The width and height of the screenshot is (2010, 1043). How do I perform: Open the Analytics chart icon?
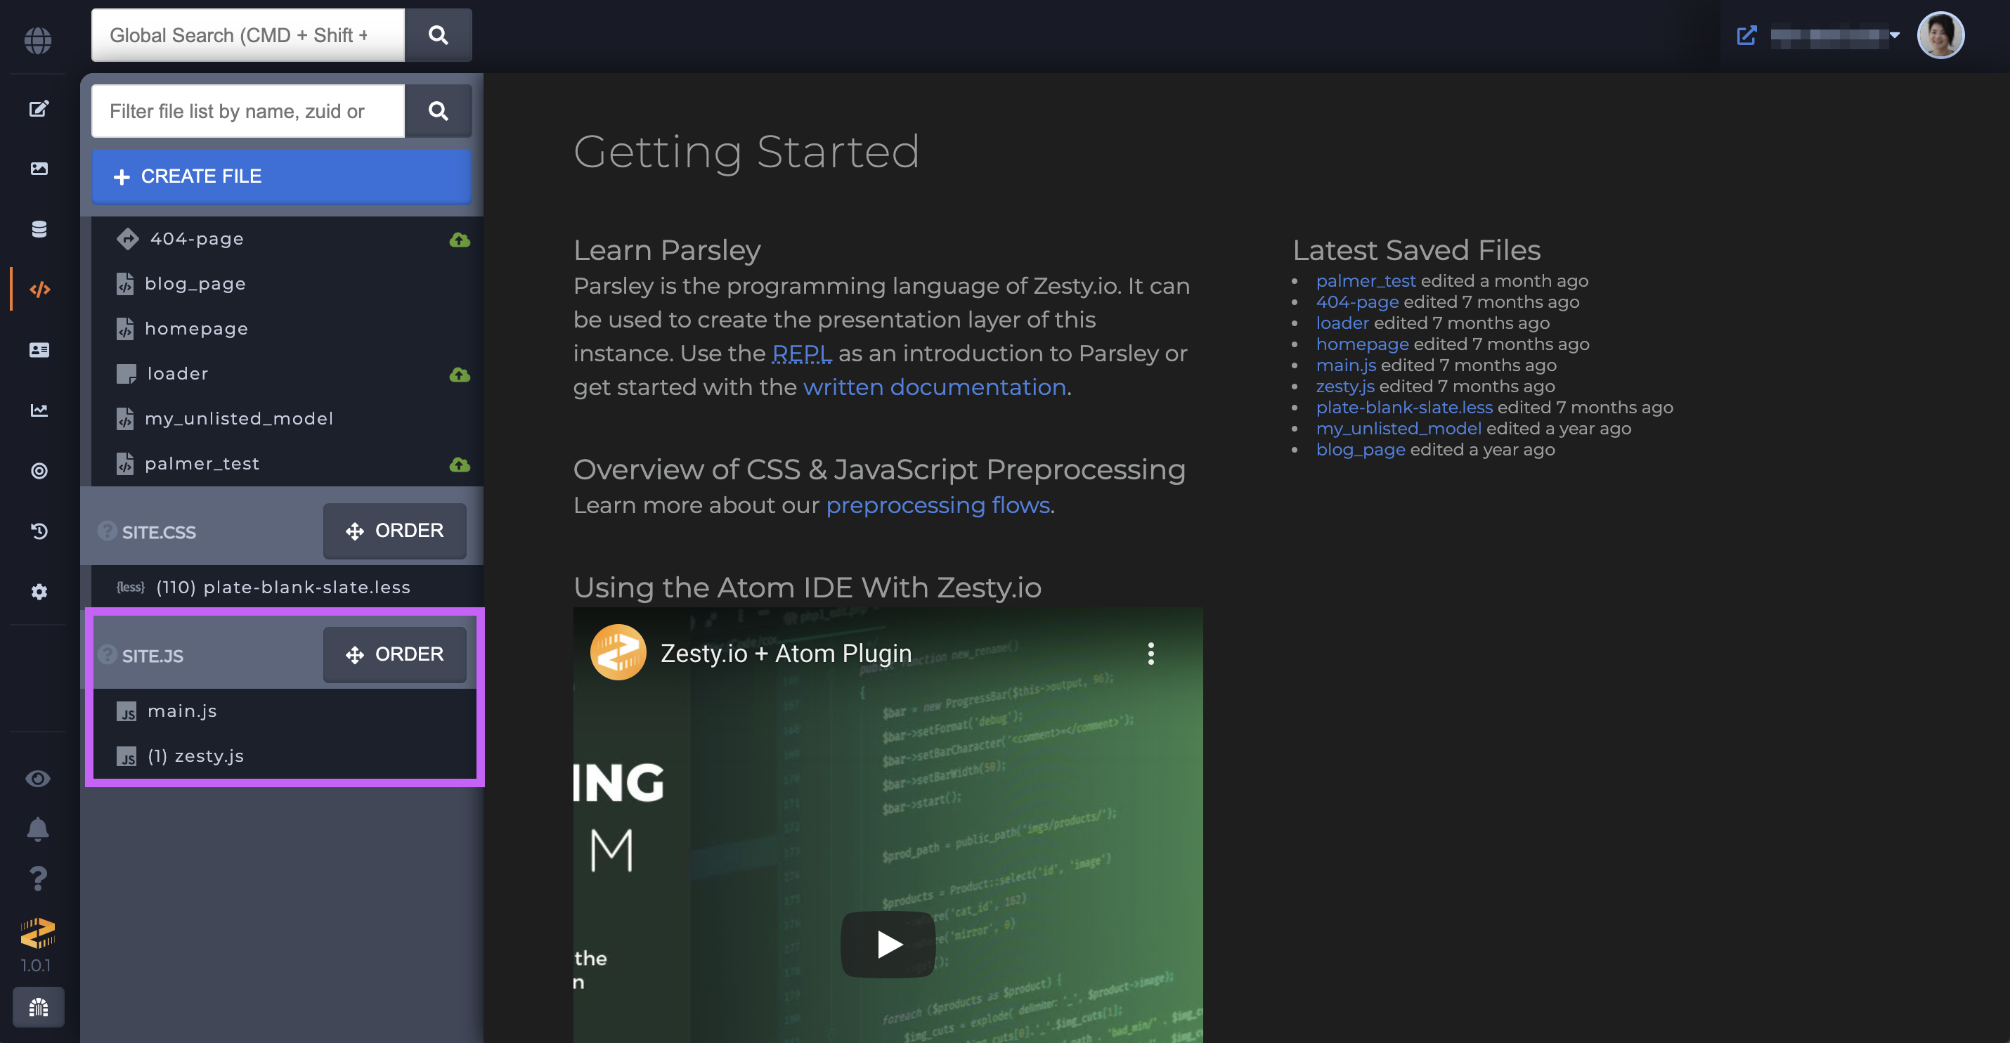point(39,410)
